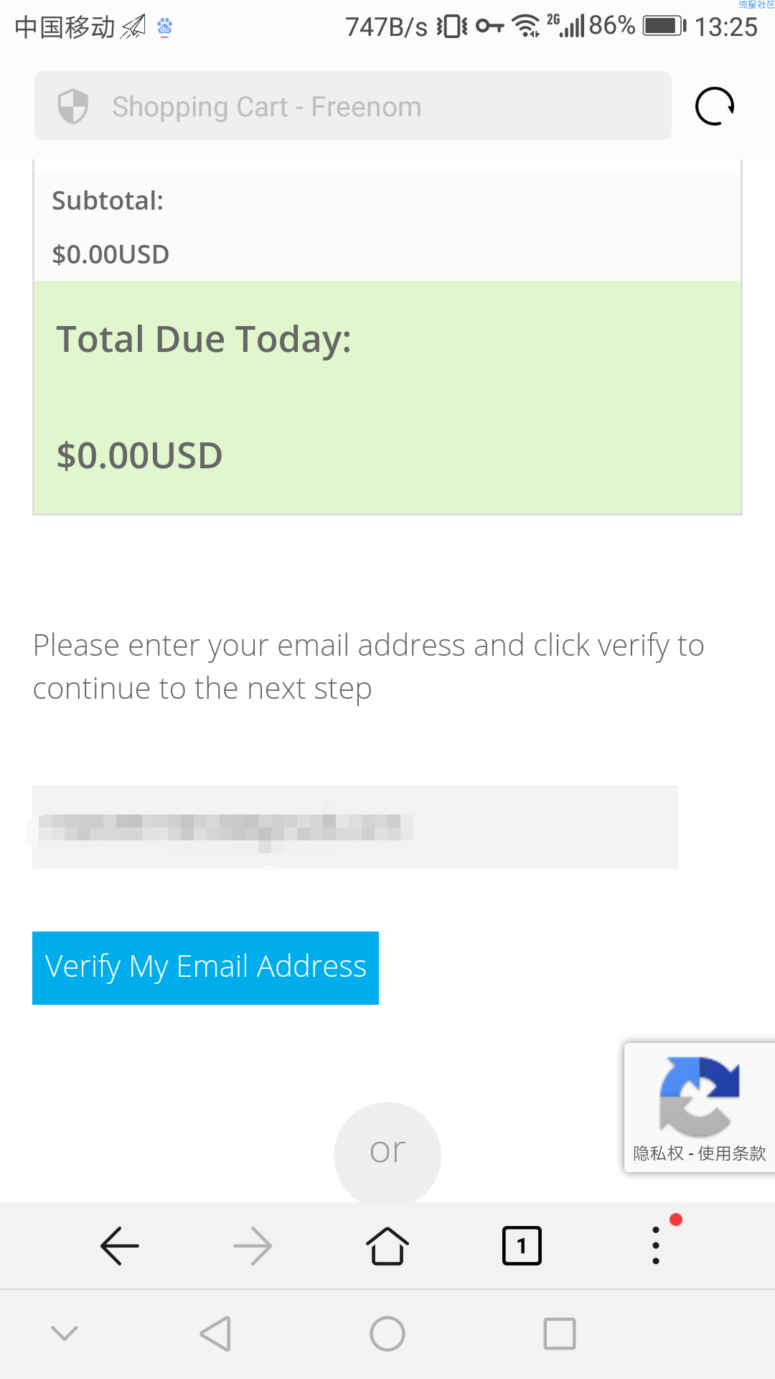
Task: Tap the Shopping Cart - Freenom address bar
Action: pyautogui.click(x=353, y=106)
